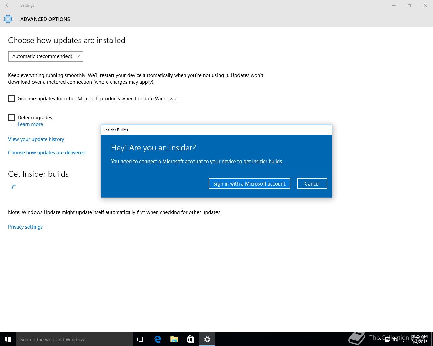The height and width of the screenshot is (346, 433).
Task: Open the Automatic (recommended) dropdown
Action: pos(46,56)
